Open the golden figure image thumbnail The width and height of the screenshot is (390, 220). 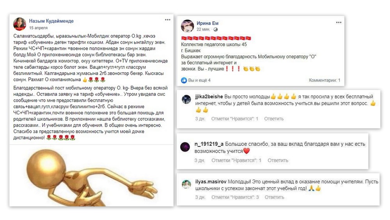92,175
